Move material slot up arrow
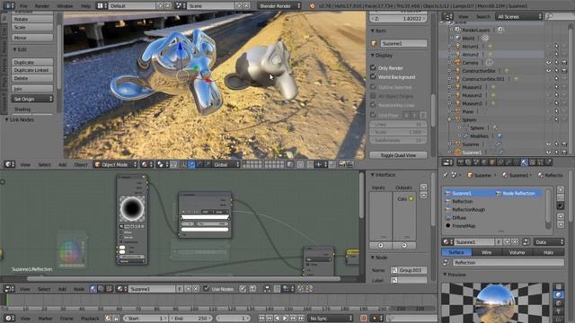This screenshot has width=575, height=323. [x=561, y=216]
